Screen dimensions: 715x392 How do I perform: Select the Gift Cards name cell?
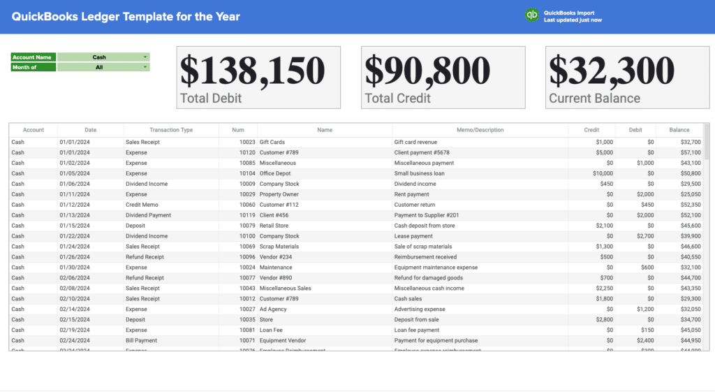coord(325,142)
